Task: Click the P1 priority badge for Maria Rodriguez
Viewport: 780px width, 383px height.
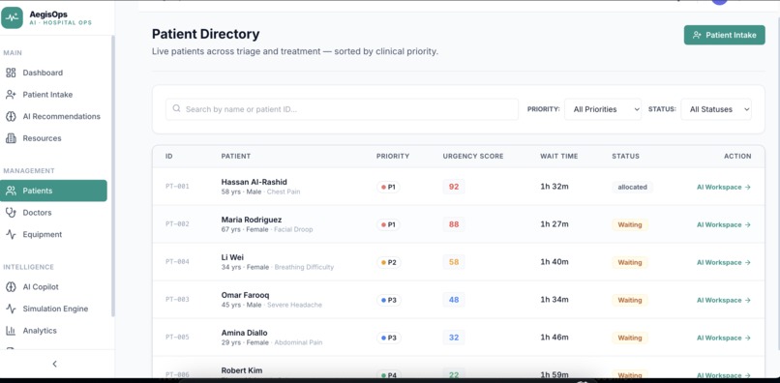Action: pos(388,224)
